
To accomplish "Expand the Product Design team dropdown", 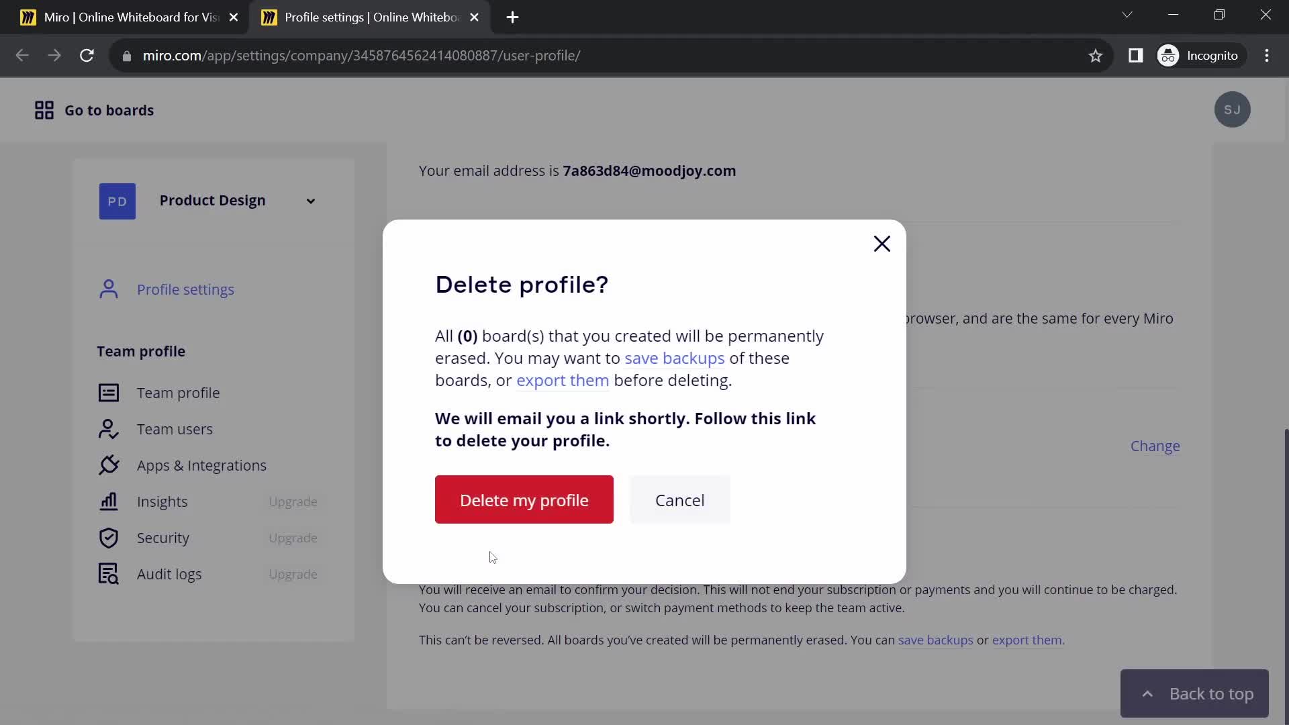I will point(311,200).
